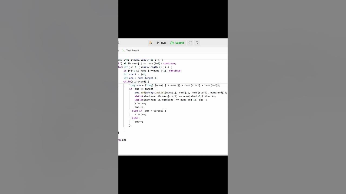Click the '} else if (sum < target) {' line
This screenshot has height=194, width=346.
[x=148, y=111]
